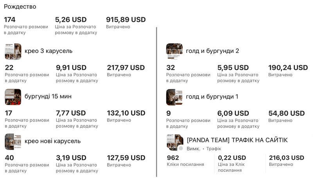Select the 'голд и бургунди 1' title
Viewport: 313px width, 181px height.
[212, 97]
